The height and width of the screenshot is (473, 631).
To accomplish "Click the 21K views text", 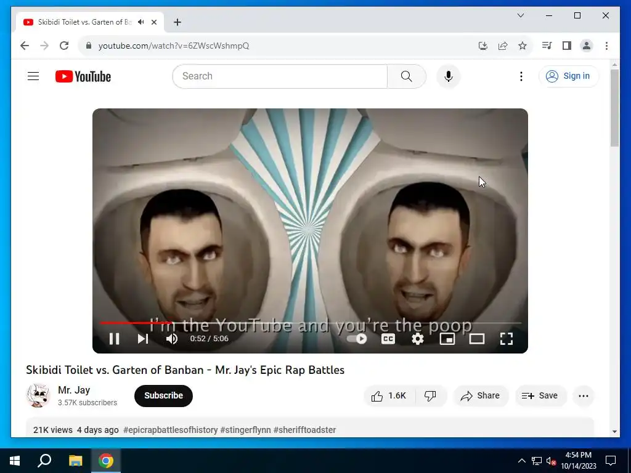I will (53, 429).
